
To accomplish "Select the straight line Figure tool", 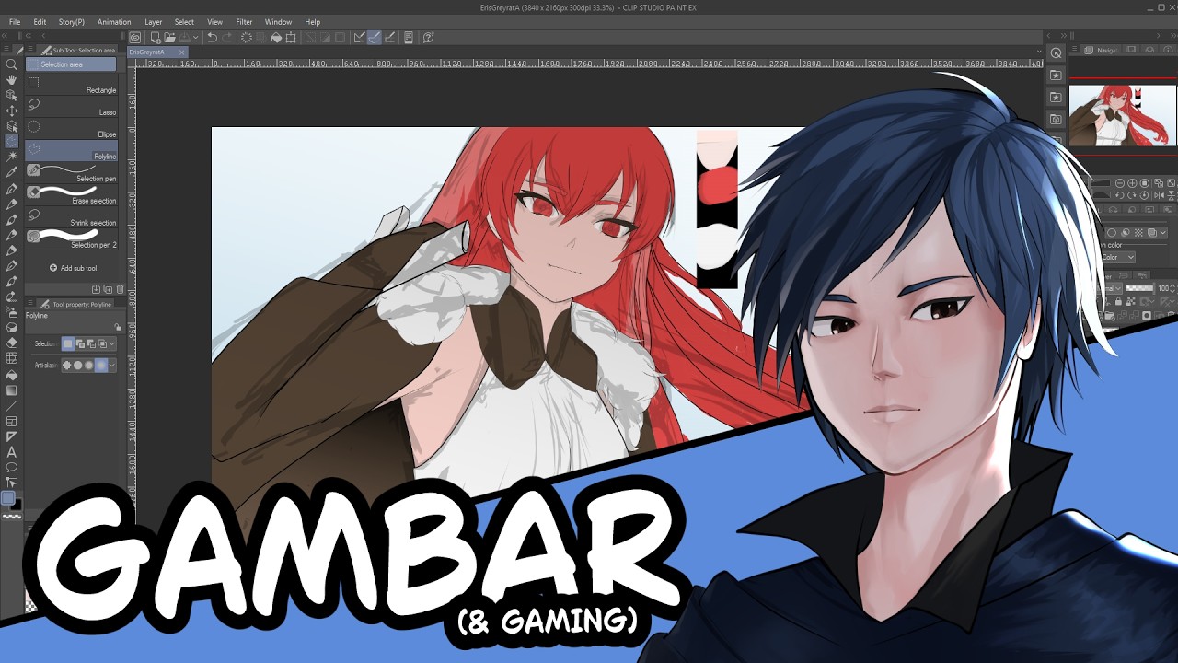I will 11,405.
